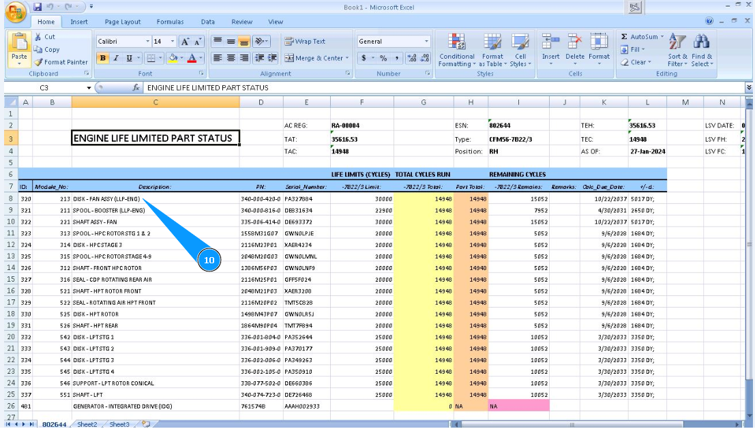The height and width of the screenshot is (429, 755).
Task: Click the Fill Color paint bucket swatch
Action: point(173,59)
